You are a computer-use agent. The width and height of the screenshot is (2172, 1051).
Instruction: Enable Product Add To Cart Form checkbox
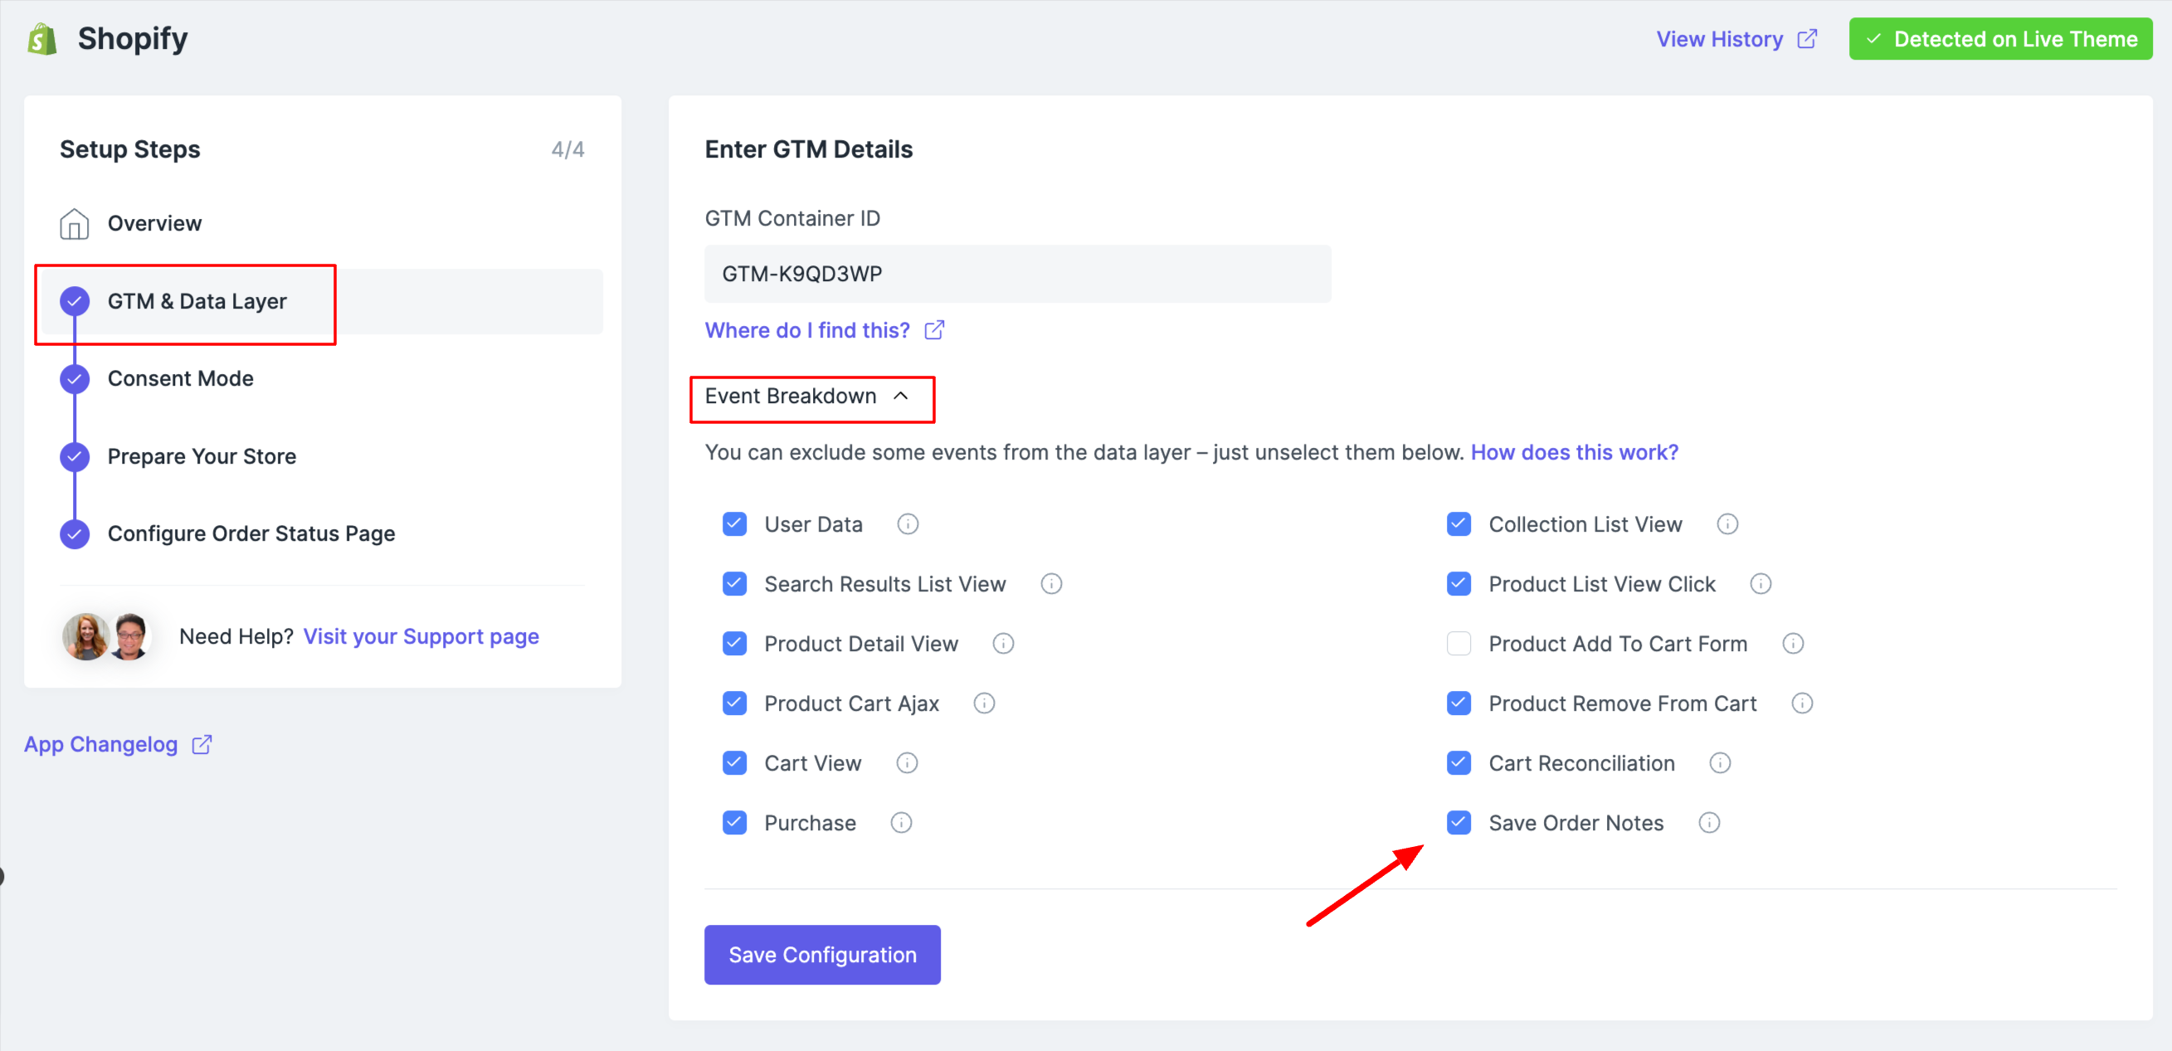pos(1459,644)
